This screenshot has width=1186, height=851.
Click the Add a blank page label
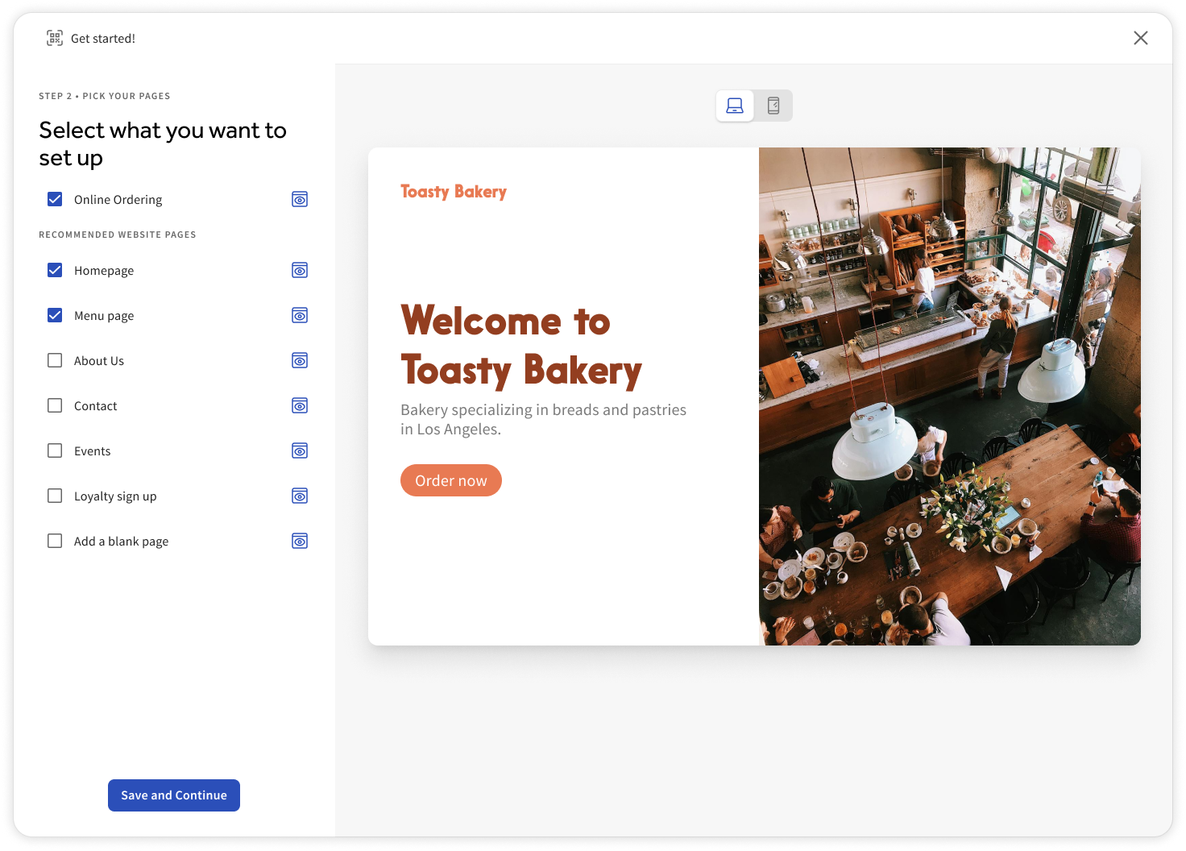(122, 542)
